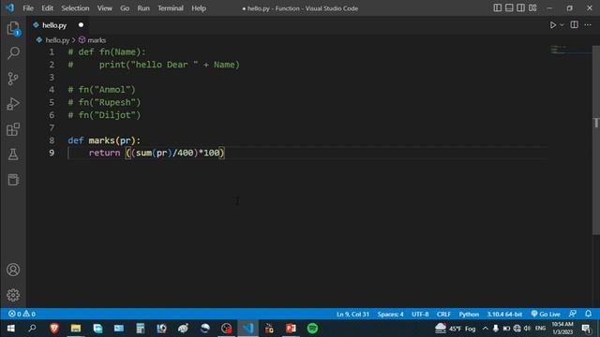Open the Extensions view
600x337 pixels.
click(13, 129)
